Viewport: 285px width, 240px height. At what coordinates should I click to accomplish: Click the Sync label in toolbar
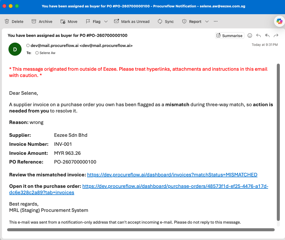(169, 22)
